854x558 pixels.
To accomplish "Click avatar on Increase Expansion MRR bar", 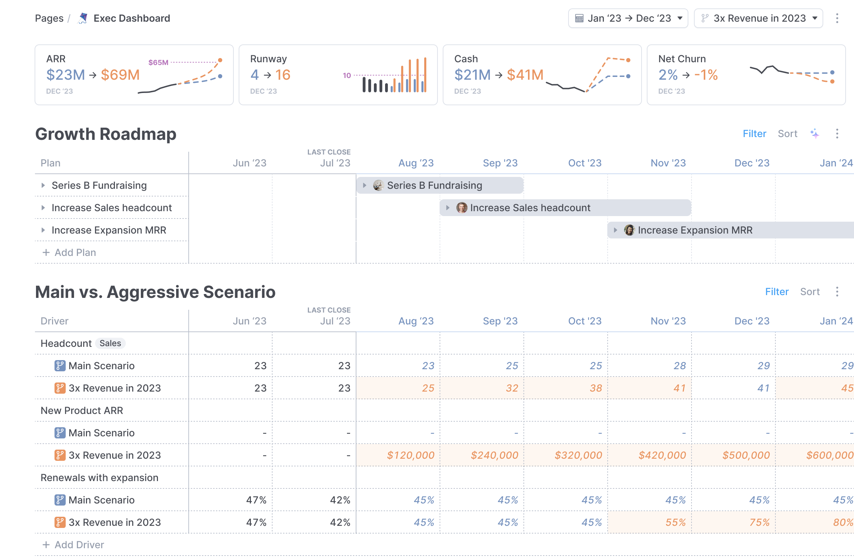I will pos(629,230).
